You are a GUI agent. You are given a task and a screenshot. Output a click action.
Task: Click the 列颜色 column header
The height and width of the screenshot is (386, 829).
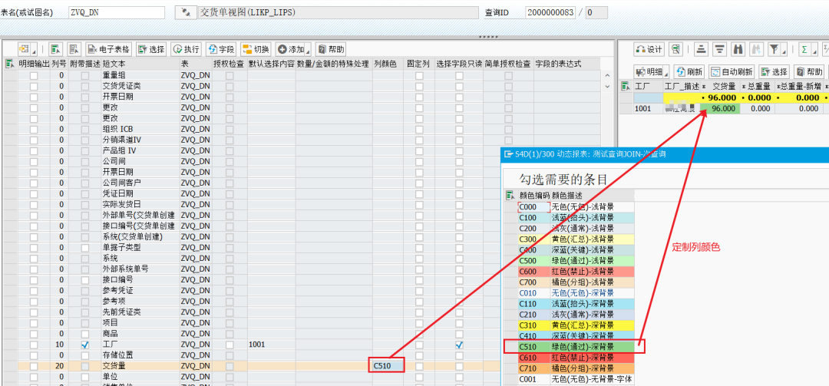(x=388, y=64)
